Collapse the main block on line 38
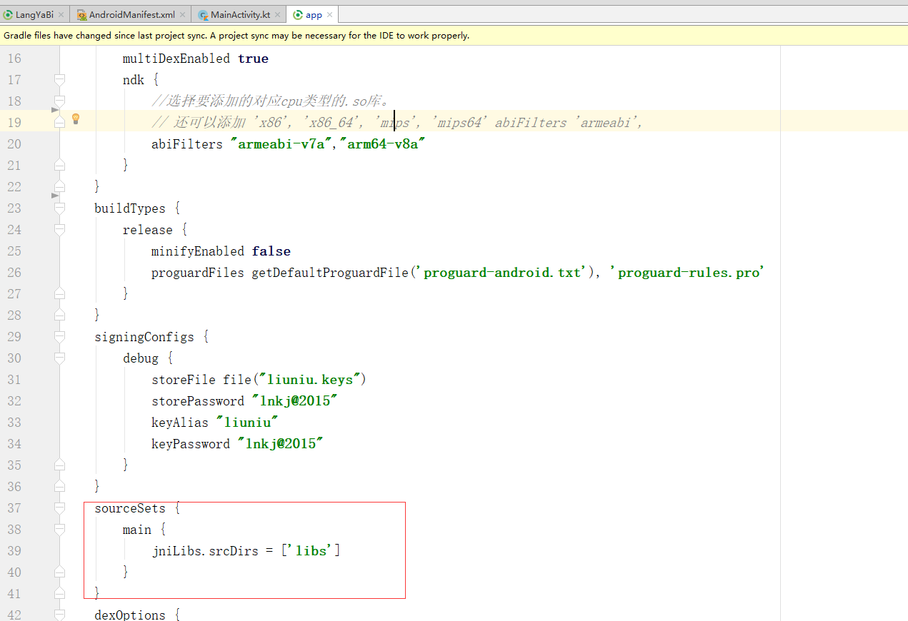 [x=60, y=529]
